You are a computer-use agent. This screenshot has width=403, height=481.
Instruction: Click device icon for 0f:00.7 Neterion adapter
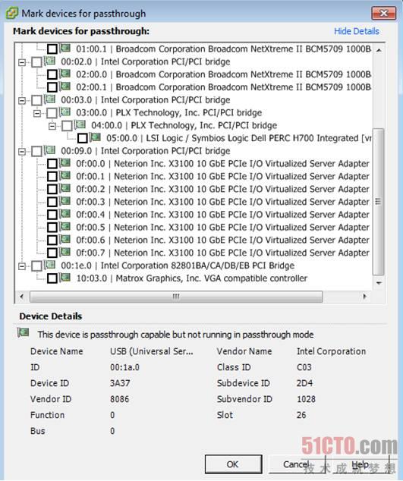tap(65, 252)
